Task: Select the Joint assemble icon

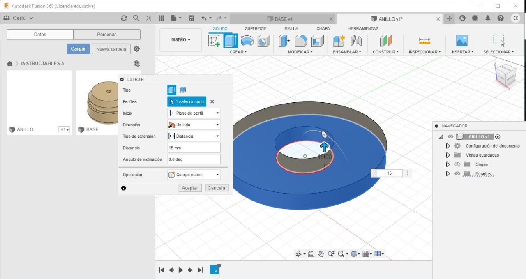Action: [356, 40]
